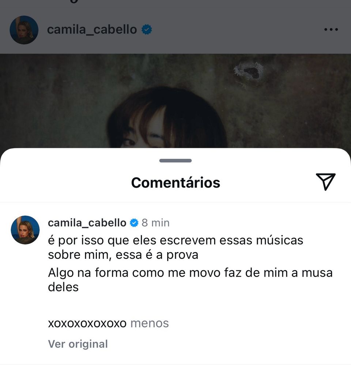The height and width of the screenshot is (366, 351).
Task: Tap the dimmed post photo behind the sheet
Action: [x=175, y=101]
